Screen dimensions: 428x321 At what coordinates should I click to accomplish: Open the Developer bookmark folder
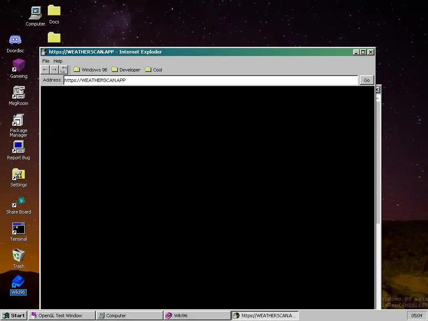(x=126, y=70)
